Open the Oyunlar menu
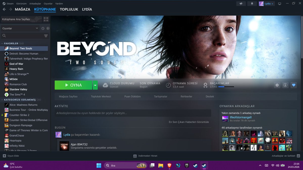 [x=48, y=4]
